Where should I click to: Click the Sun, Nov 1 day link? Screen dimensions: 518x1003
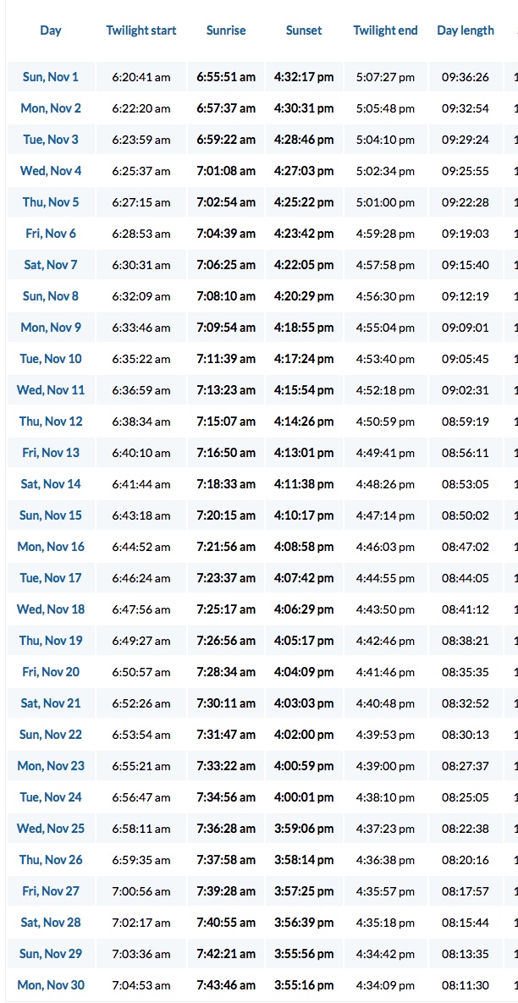click(51, 77)
